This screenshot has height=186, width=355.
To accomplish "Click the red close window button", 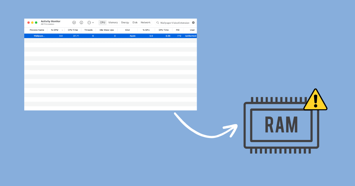I will (29, 22).
